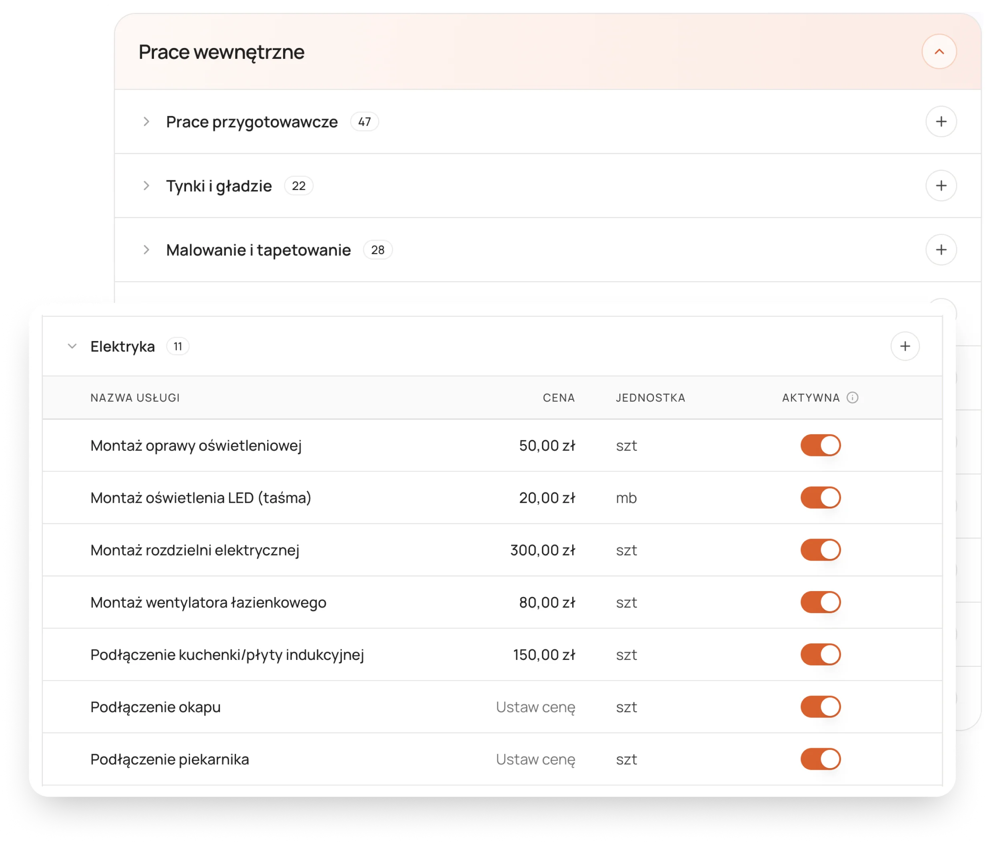Collapse the Prace wewnętrzne section

[x=939, y=52]
